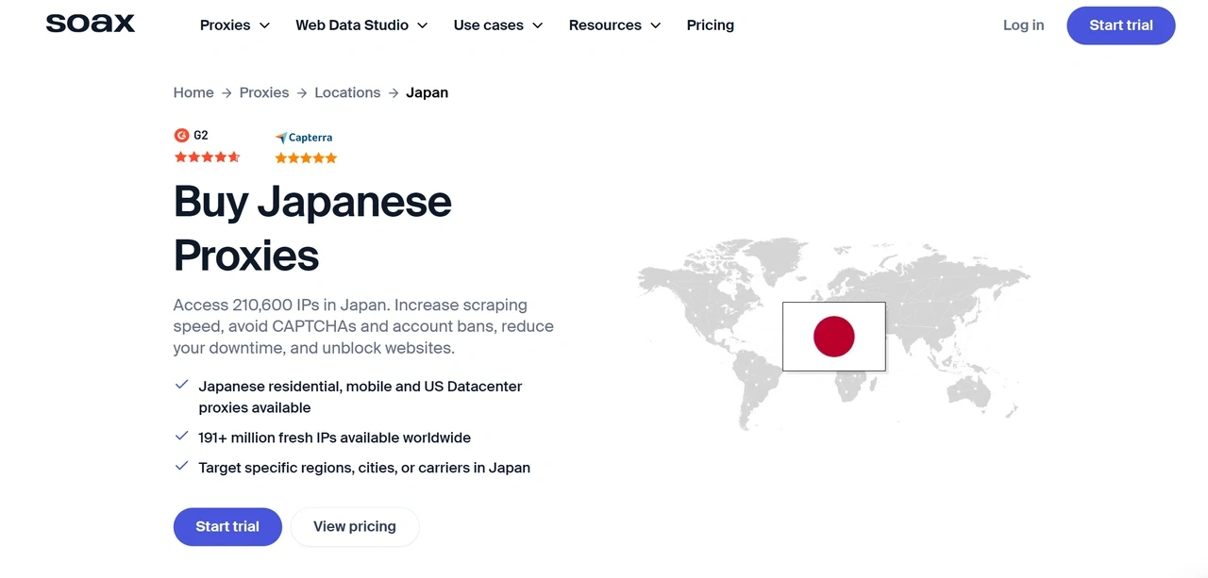This screenshot has height=578, width=1208.
Task: Click the Japanese flag on the world map
Action: (833, 336)
